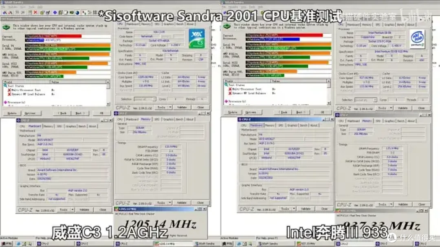Switch to Graphics tab in VIA CPU-Z Mainboard window

pos(71,127)
